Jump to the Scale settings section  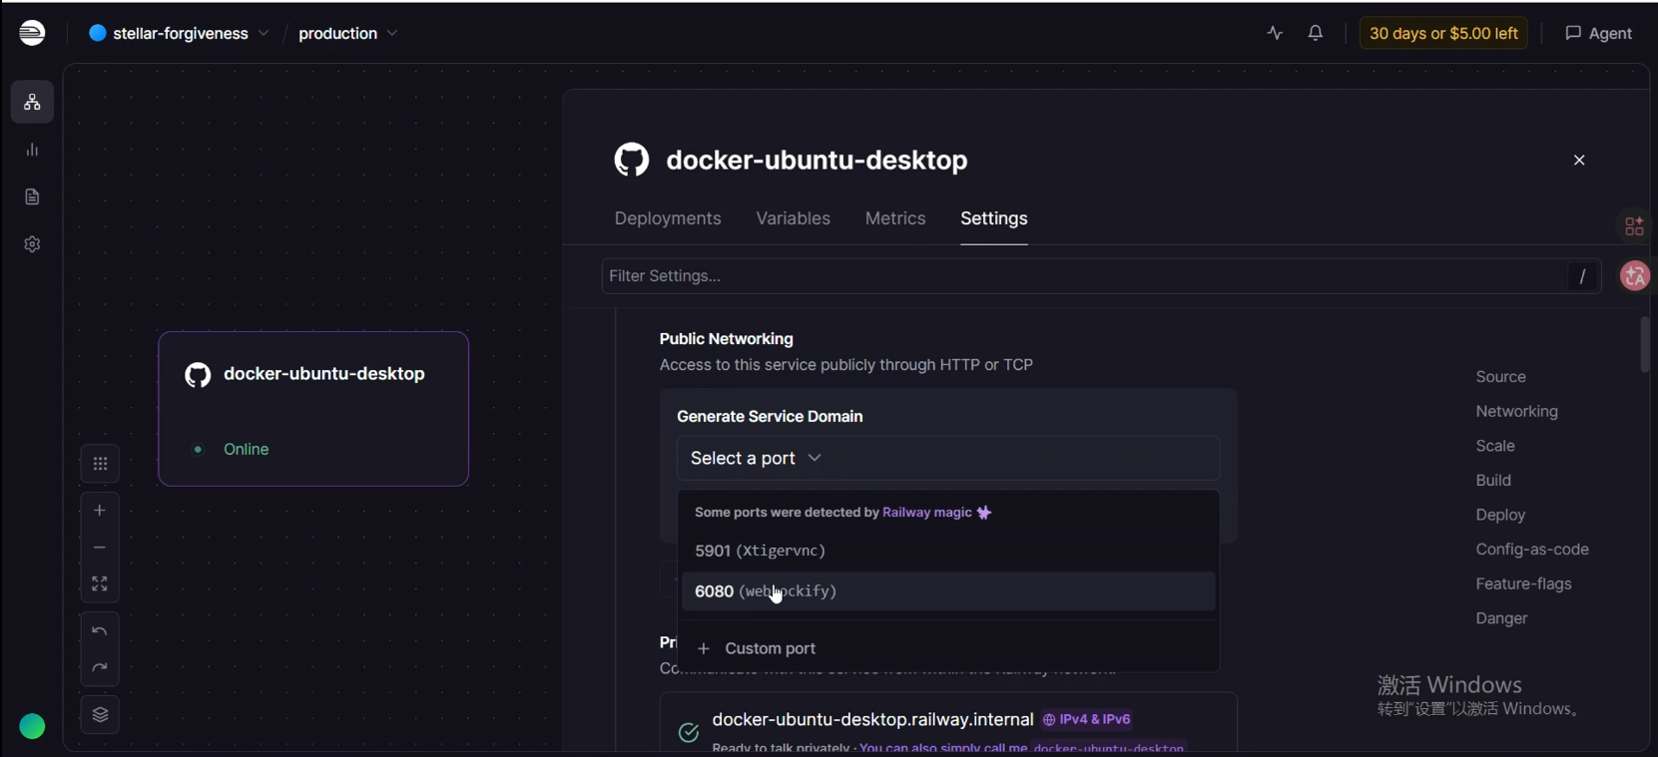(1495, 446)
